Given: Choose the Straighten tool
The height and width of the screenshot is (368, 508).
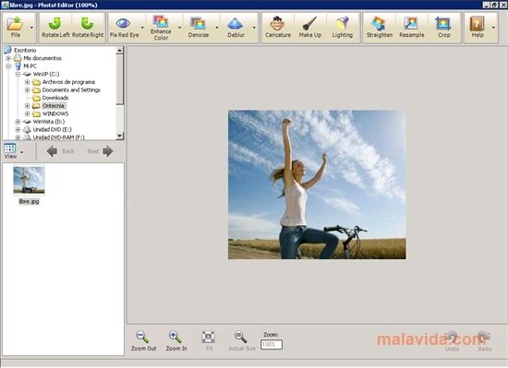Looking at the screenshot, I should pyautogui.click(x=380, y=28).
